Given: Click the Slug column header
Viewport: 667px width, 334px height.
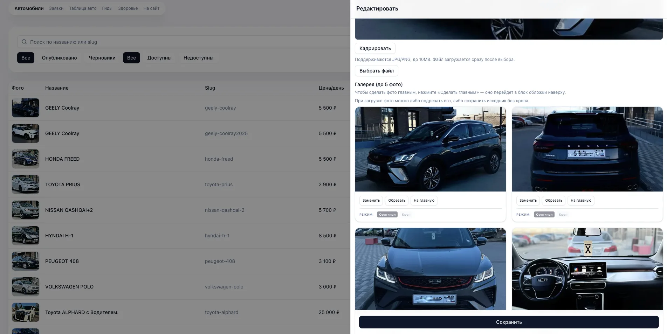Looking at the screenshot, I should [x=210, y=88].
